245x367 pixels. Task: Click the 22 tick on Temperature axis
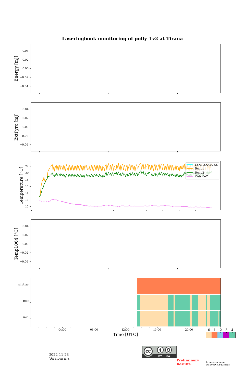tap(27, 166)
